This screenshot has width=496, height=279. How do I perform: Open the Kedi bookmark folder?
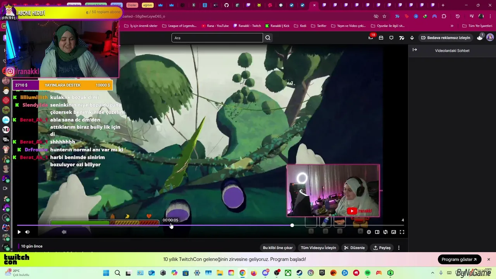(x=300, y=26)
